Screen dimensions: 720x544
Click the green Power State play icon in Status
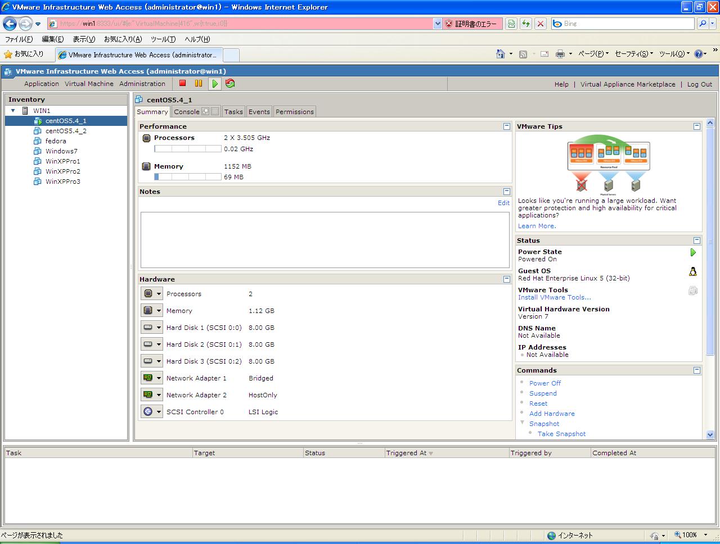click(x=693, y=253)
